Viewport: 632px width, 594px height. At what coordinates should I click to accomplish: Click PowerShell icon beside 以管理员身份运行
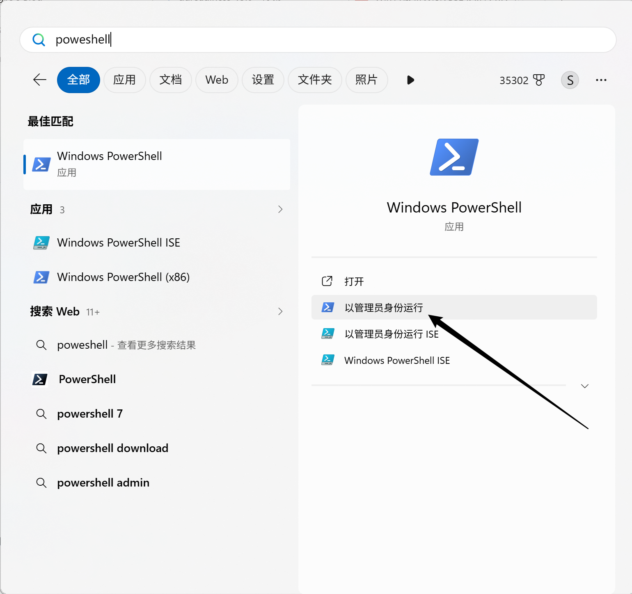(327, 307)
